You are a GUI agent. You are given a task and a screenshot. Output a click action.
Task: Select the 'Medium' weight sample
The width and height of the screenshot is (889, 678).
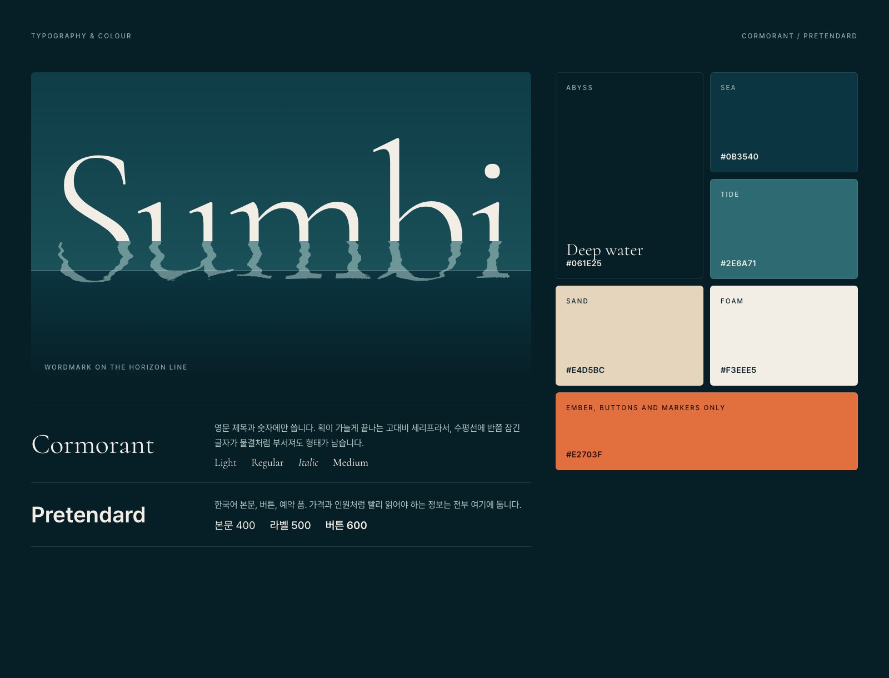pos(351,462)
